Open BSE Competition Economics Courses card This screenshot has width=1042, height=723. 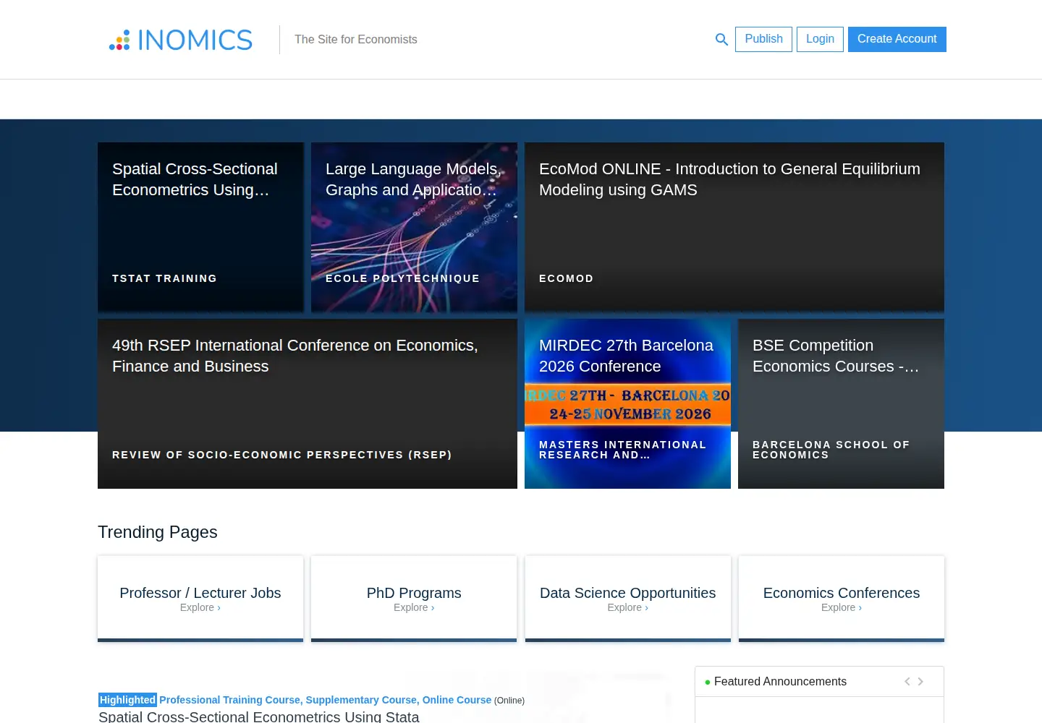[x=841, y=403]
